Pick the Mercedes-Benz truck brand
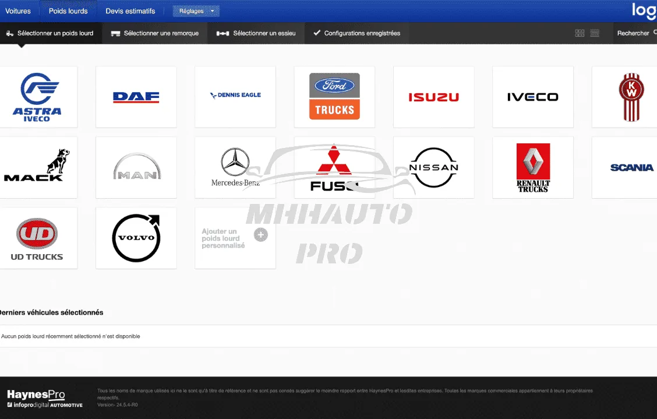This screenshot has width=657, height=419. click(235, 167)
